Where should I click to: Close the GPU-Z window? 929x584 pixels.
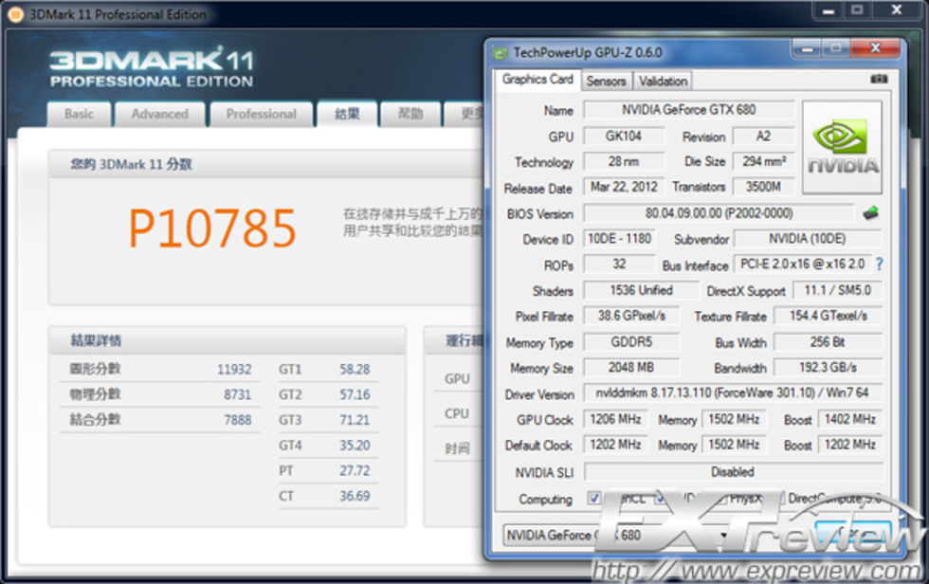pyautogui.click(x=873, y=48)
